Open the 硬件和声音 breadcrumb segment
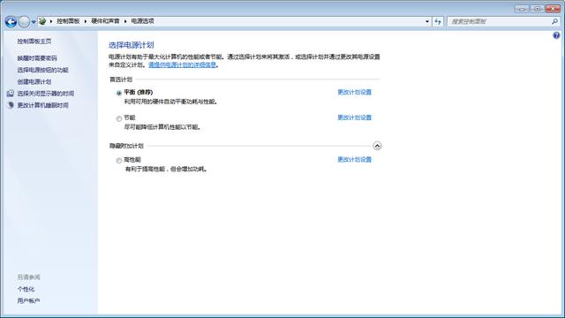565x318 pixels. pos(105,21)
